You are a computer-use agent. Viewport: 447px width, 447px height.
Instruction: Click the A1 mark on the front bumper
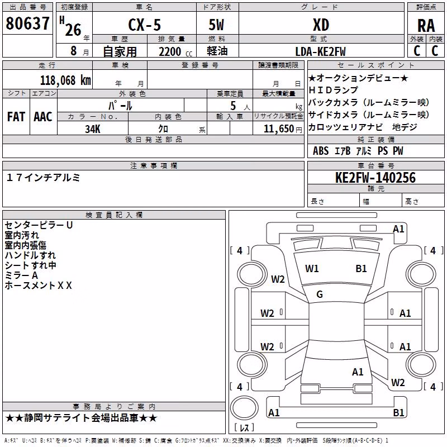pyautogui.click(x=398, y=229)
